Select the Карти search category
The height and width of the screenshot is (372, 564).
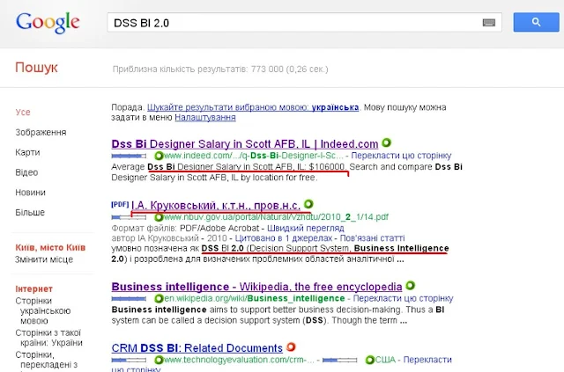[27, 152]
